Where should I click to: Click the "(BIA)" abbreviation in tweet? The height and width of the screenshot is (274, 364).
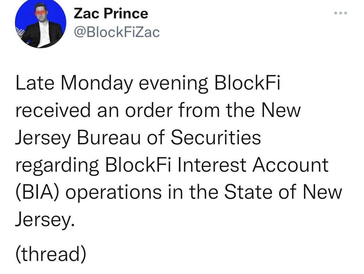pyautogui.click(x=37, y=192)
